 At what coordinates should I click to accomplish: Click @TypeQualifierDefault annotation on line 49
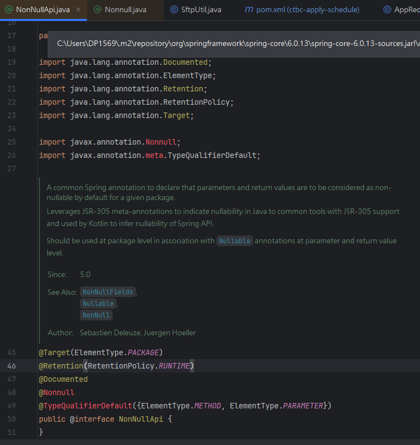coord(85,406)
